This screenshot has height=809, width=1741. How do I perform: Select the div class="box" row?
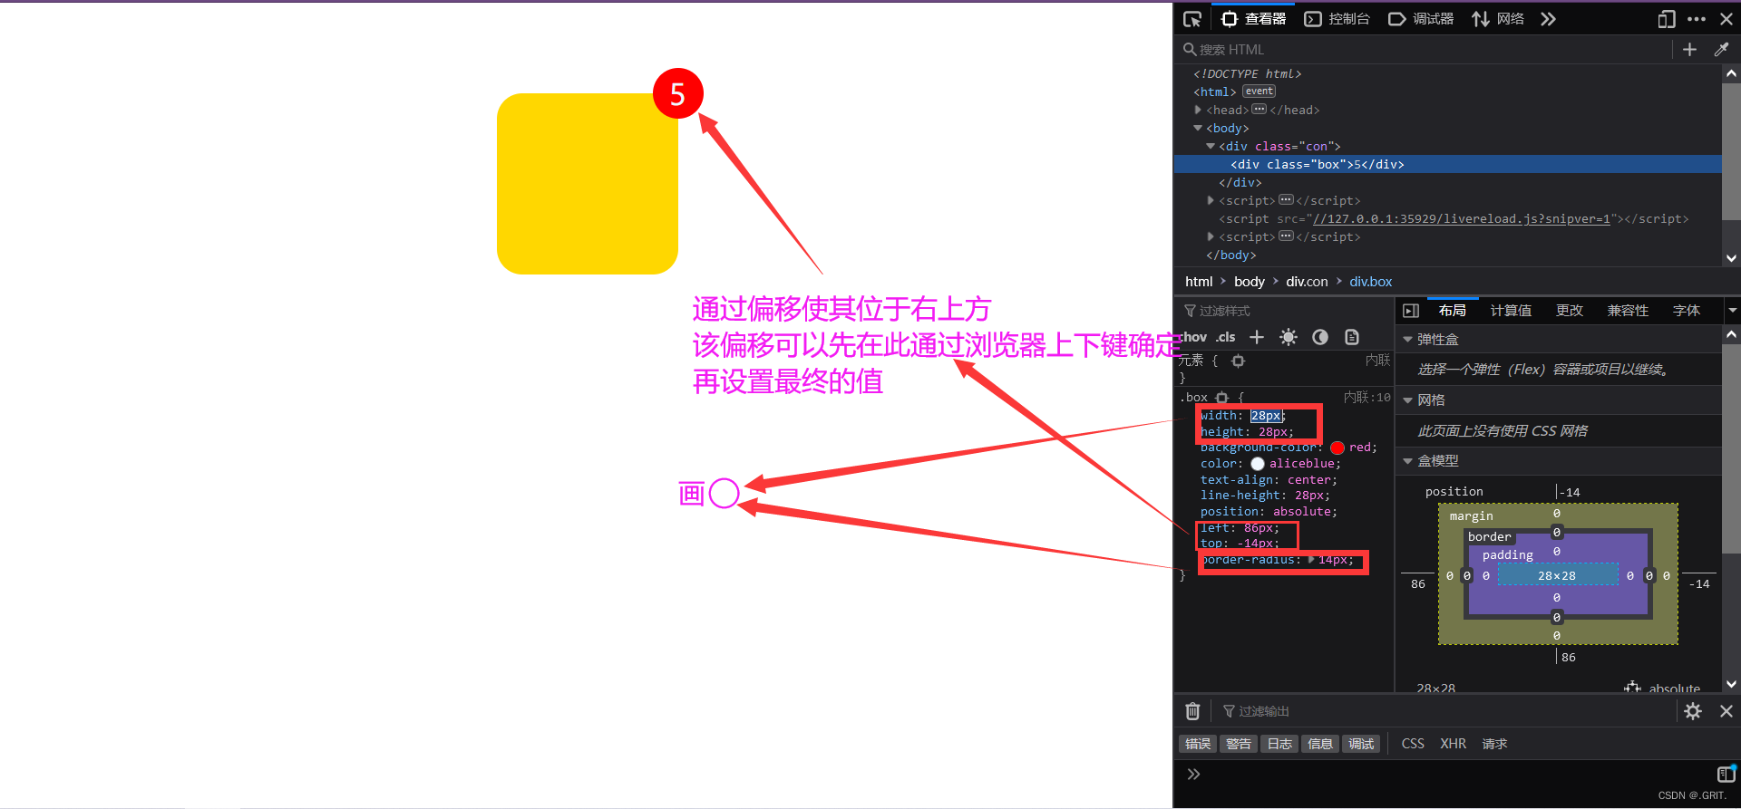pos(1447,164)
